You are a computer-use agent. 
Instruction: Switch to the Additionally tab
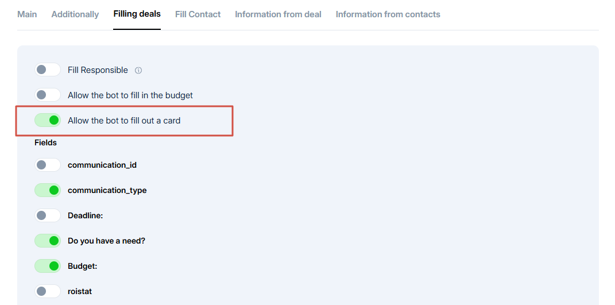click(x=75, y=14)
